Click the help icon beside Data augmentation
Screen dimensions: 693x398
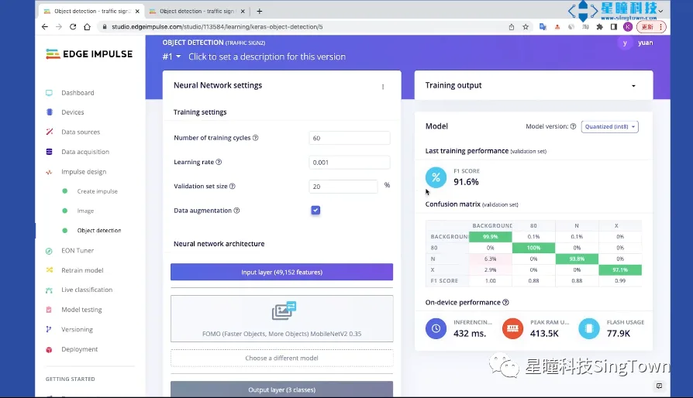[x=237, y=211]
